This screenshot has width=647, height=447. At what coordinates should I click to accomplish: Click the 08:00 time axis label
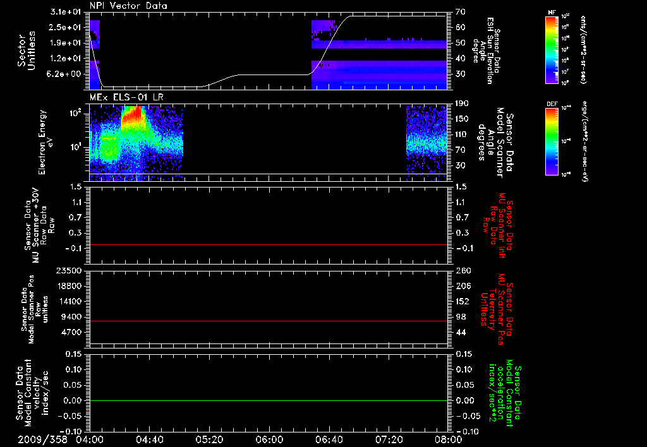449,439
